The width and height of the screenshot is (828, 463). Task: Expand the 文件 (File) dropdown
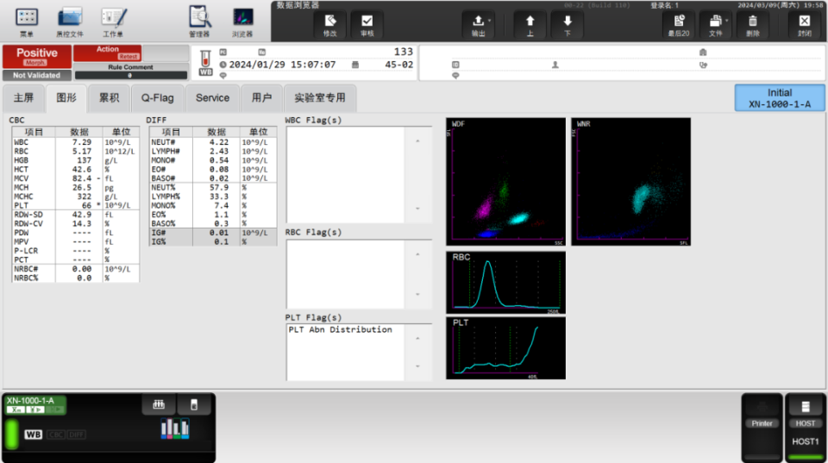coord(715,24)
